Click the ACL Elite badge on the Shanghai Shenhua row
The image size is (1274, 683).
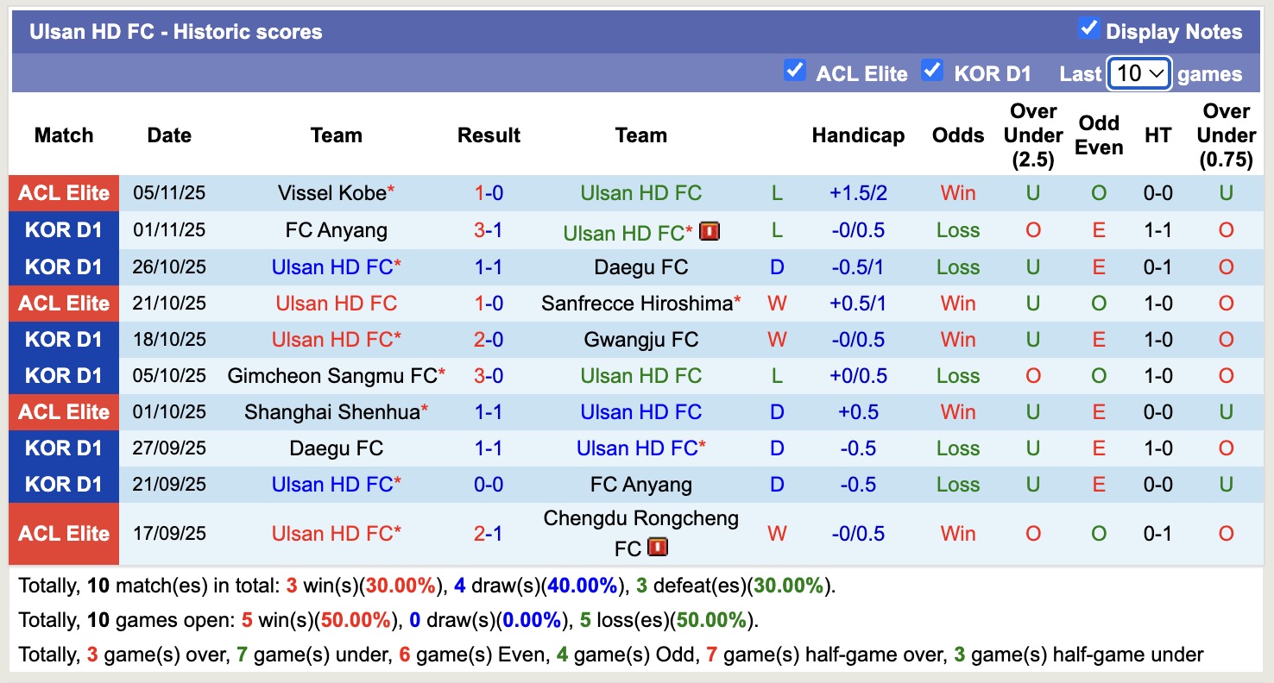tap(63, 411)
